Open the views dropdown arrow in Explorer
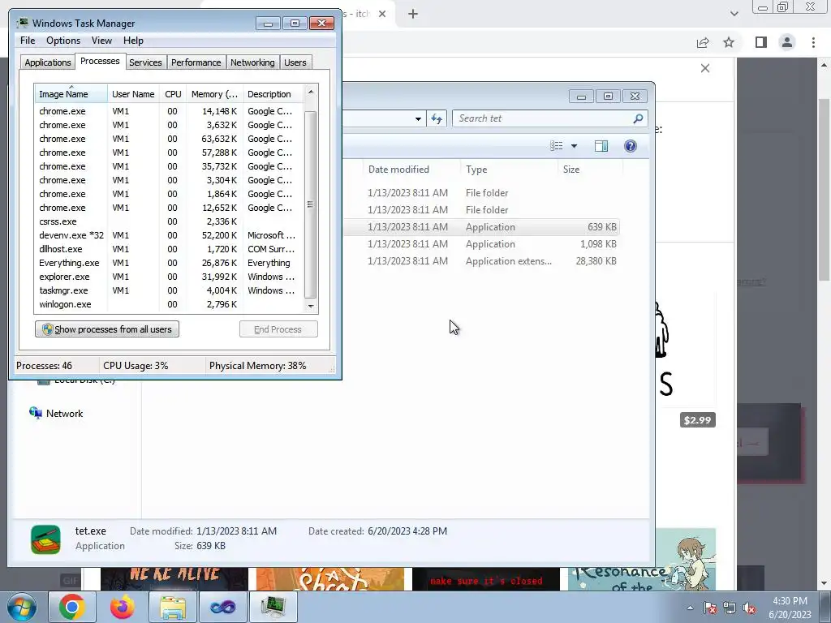 (574, 146)
